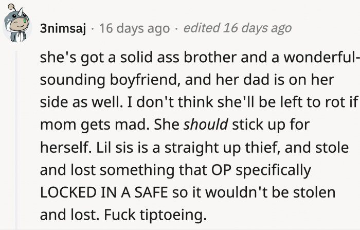
Task: Click the word 'herself' in the comment
Action: point(64,147)
